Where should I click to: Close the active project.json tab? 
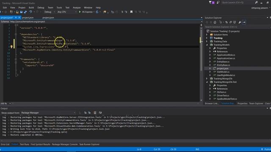click(x=19, y=18)
